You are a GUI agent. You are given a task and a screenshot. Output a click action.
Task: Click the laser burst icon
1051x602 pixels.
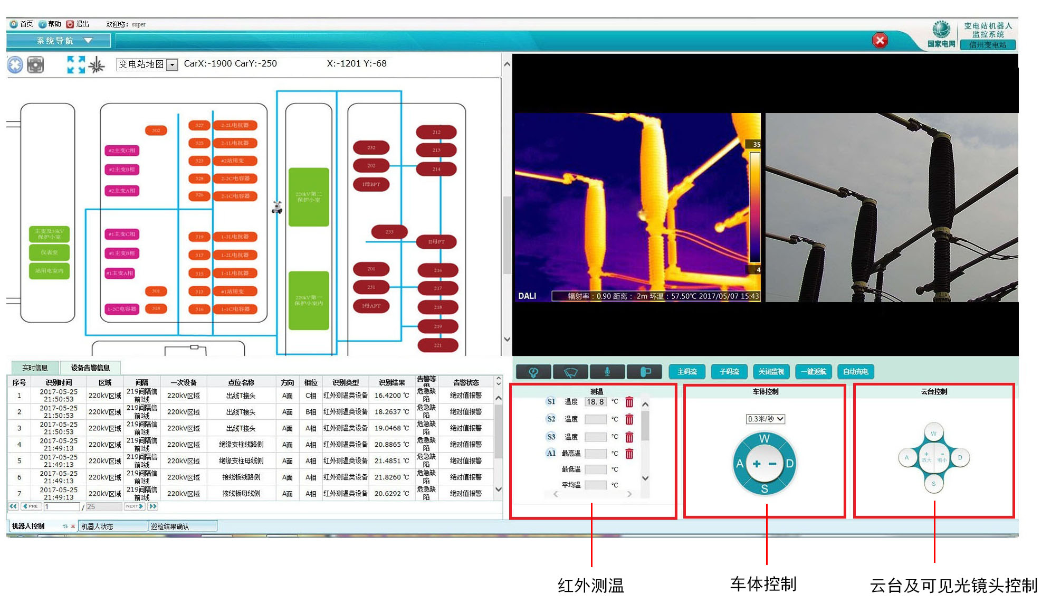pyautogui.click(x=97, y=64)
